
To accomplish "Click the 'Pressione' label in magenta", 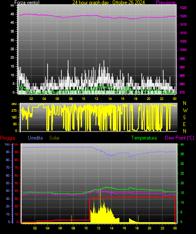I will pos(166,3).
